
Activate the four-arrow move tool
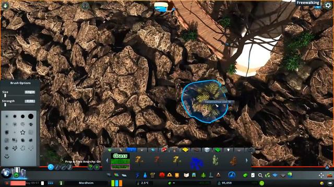tap(321, 176)
